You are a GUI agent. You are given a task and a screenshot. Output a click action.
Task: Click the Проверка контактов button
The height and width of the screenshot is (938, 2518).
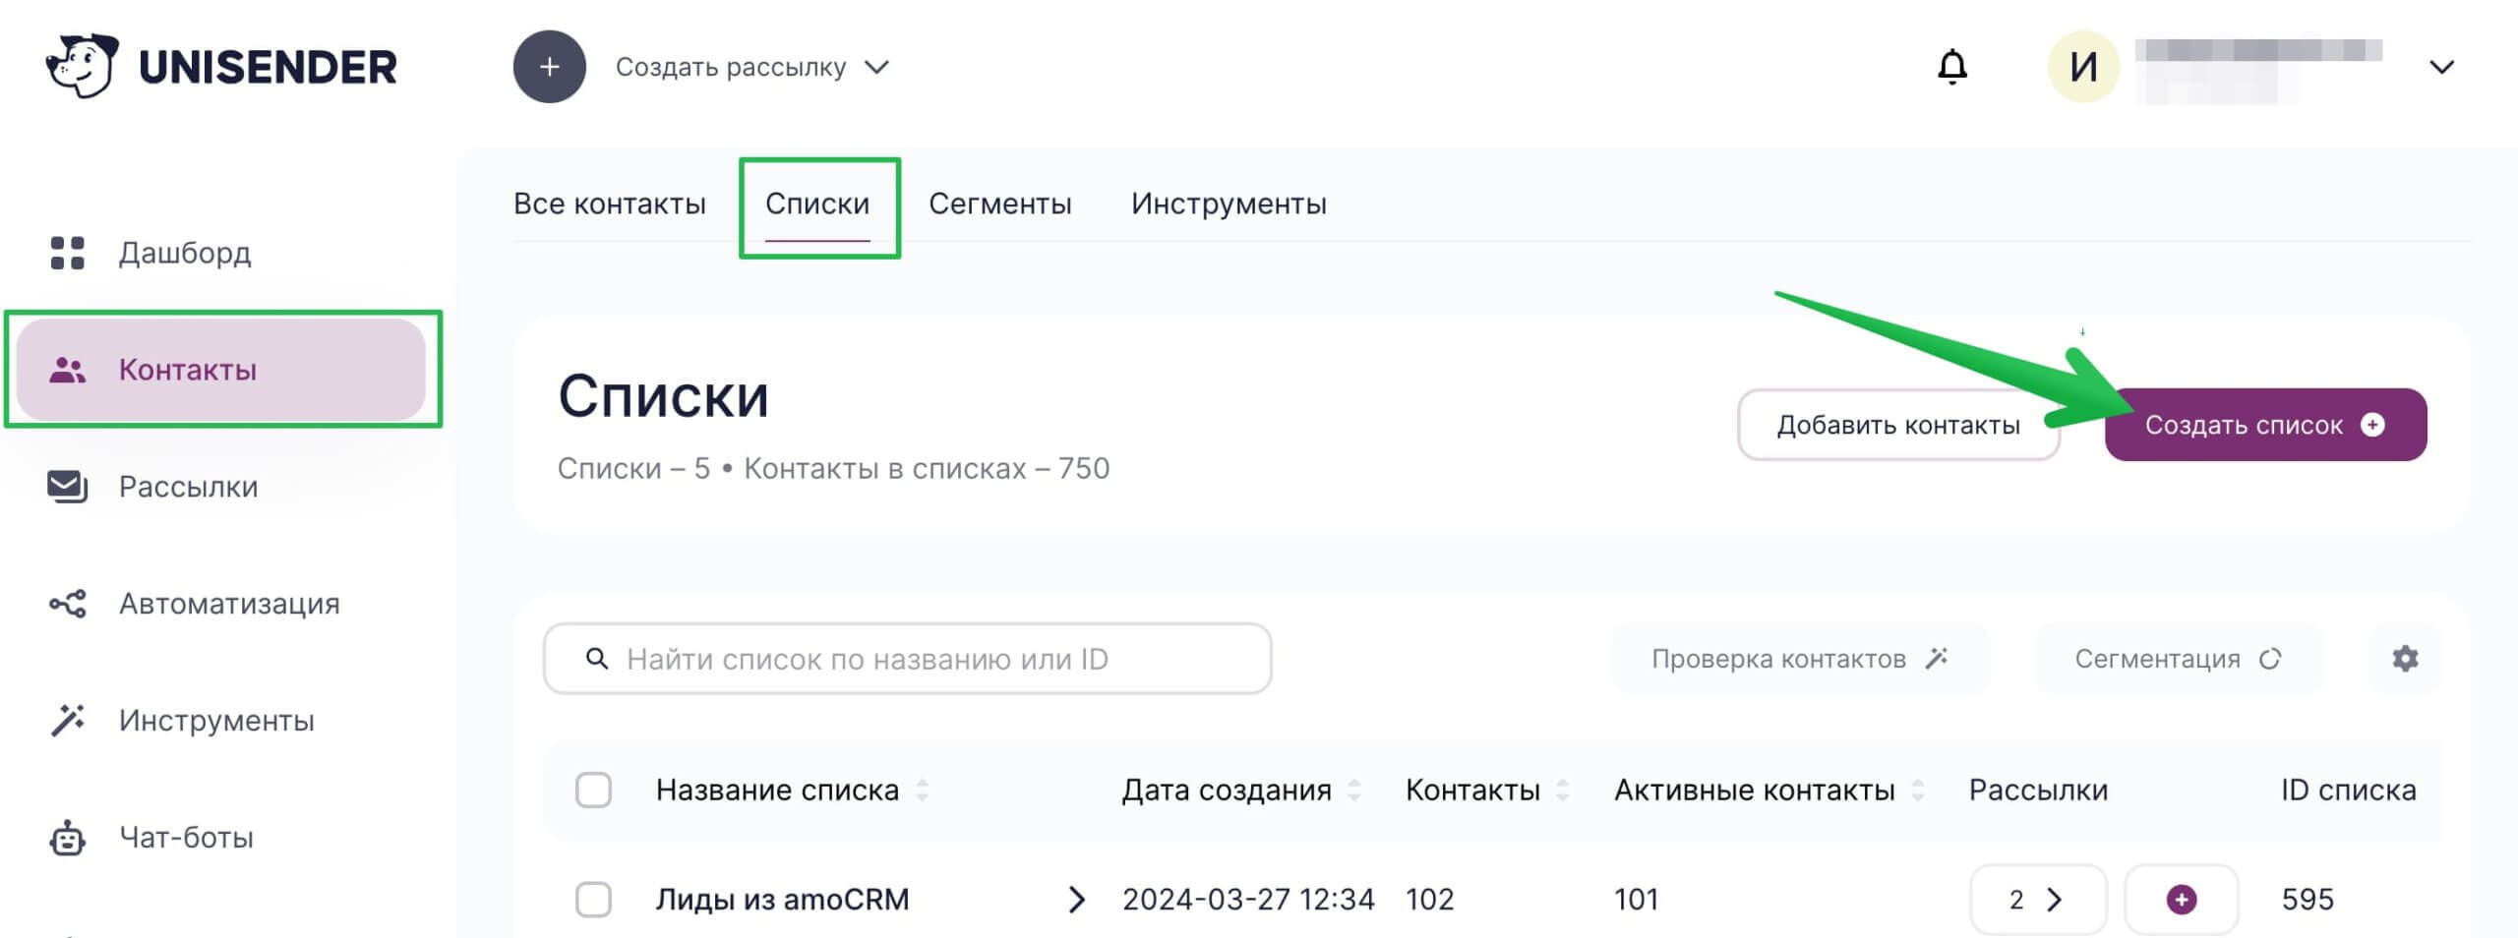[1800, 659]
